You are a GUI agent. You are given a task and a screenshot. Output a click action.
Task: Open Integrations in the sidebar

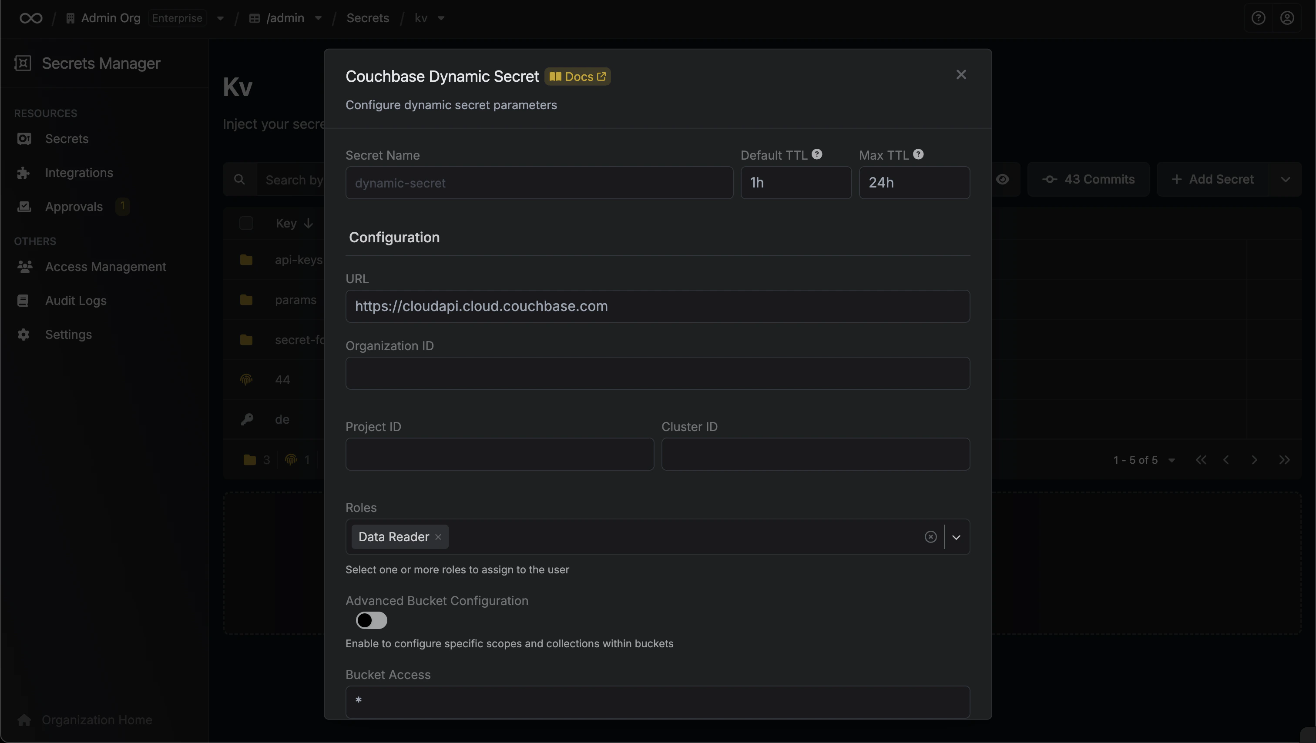[79, 173]
